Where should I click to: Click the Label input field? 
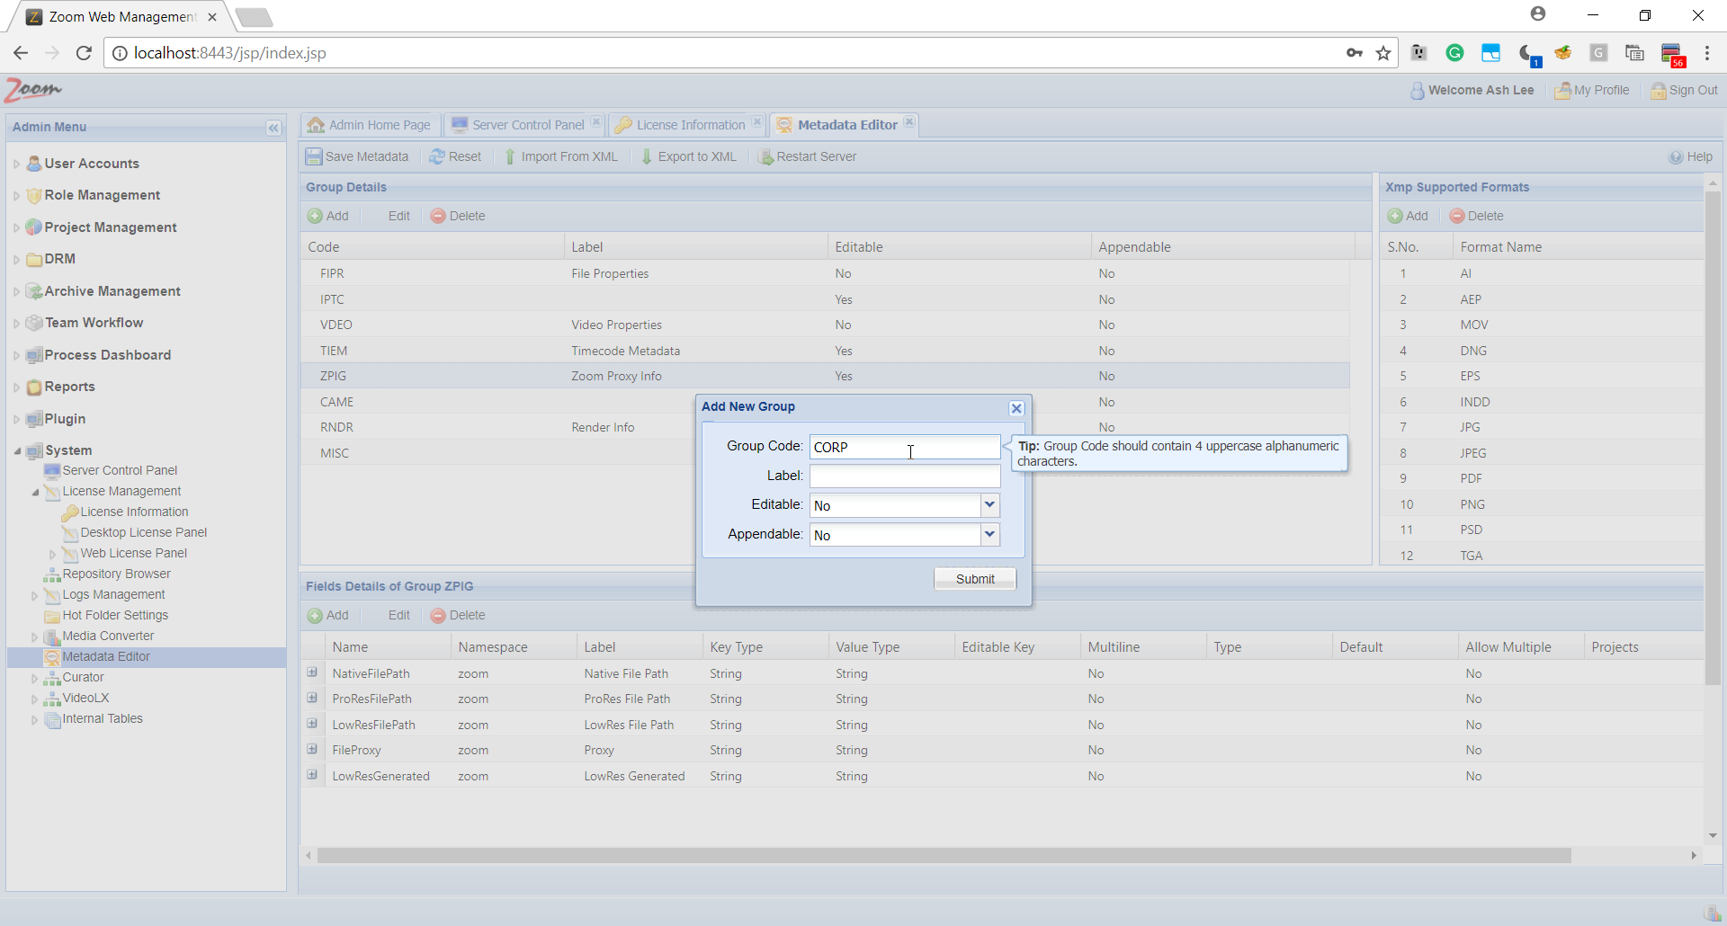coord(905,476)
